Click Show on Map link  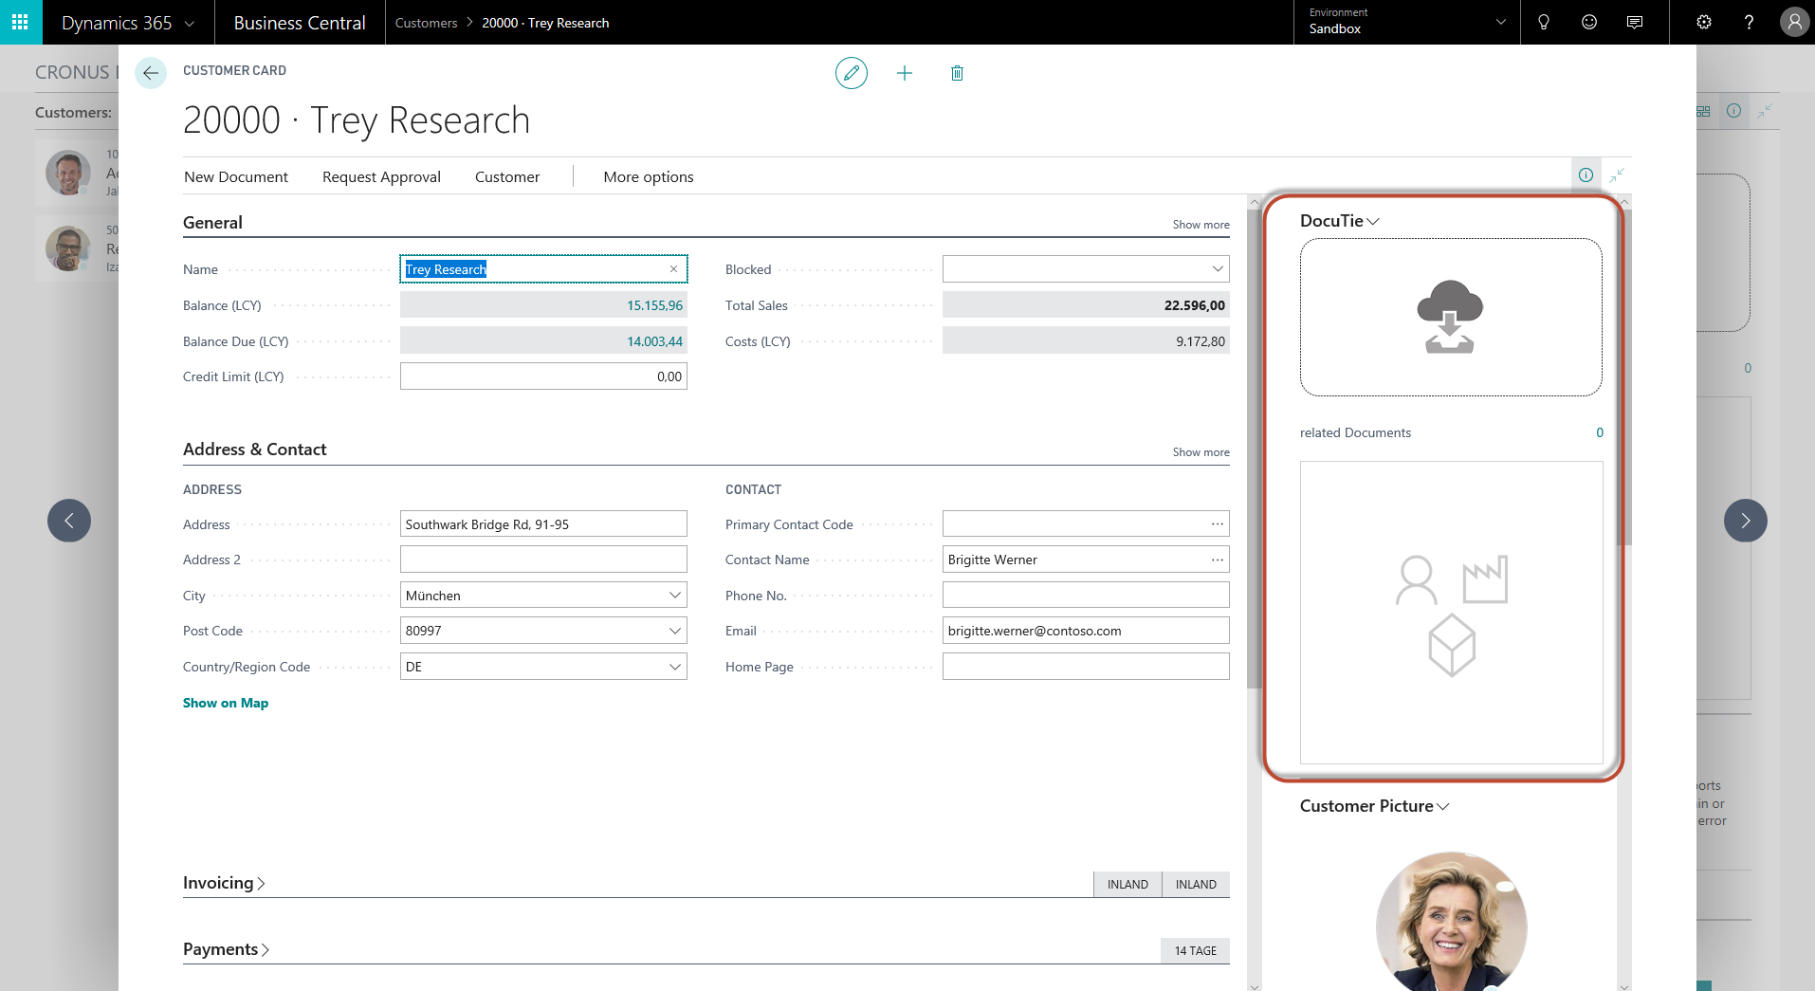point(226,703)
